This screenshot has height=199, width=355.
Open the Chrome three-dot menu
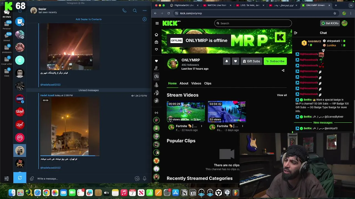point(351,13)
